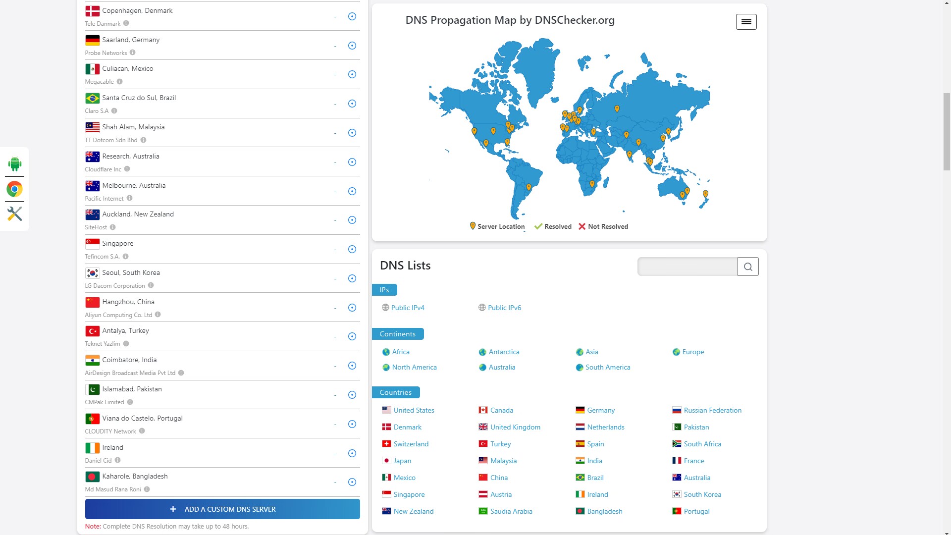951x535 pixels.
Task: Show info for Daniel Cid provider
Action: (118, 460)
